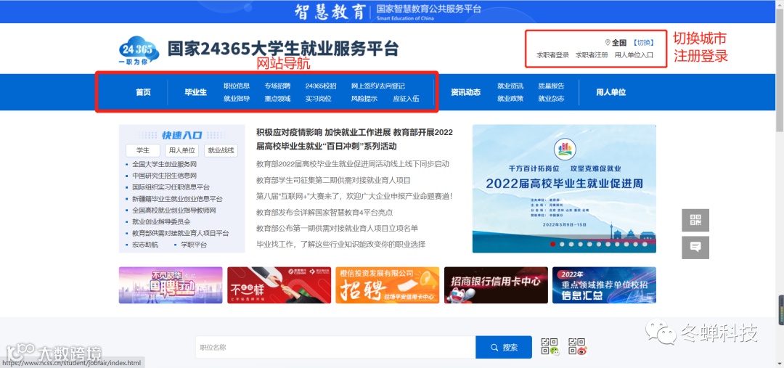Open 应征入伍 navigation item
Viewport: 784px width, 368px height.
pyautogui.click(x=406, y=99)
